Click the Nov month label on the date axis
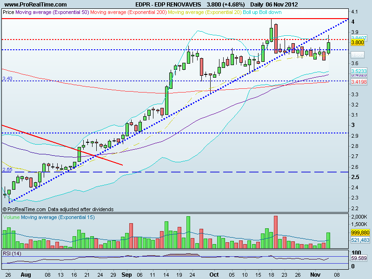This screenshot has width=372, height=279. 315,275
